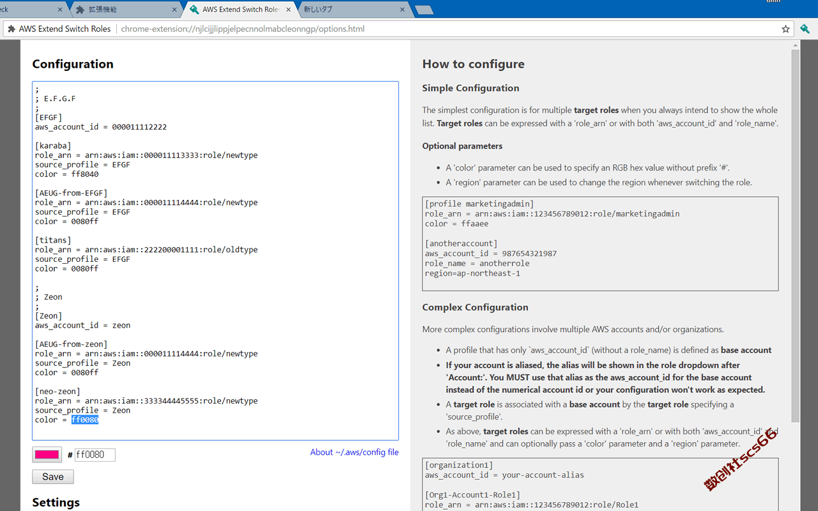Click the page vertical scrollbar thumb
818x511 pixels.
pos(795,236)
